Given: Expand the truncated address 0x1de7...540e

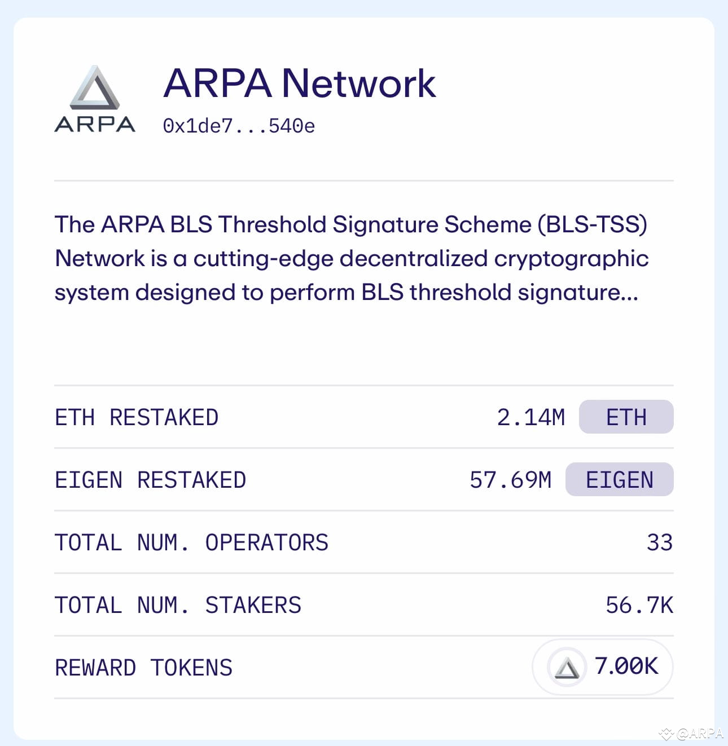Looking at the screenshot, I should click(x=239, y=126).
